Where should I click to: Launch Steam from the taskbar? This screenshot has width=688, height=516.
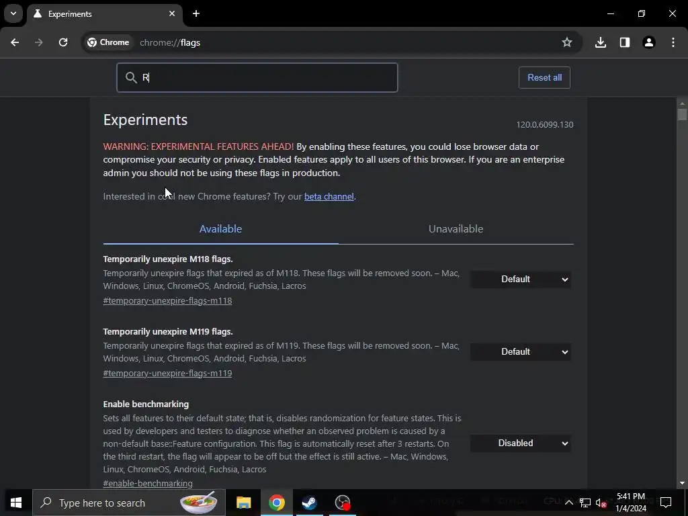(309, 503)
